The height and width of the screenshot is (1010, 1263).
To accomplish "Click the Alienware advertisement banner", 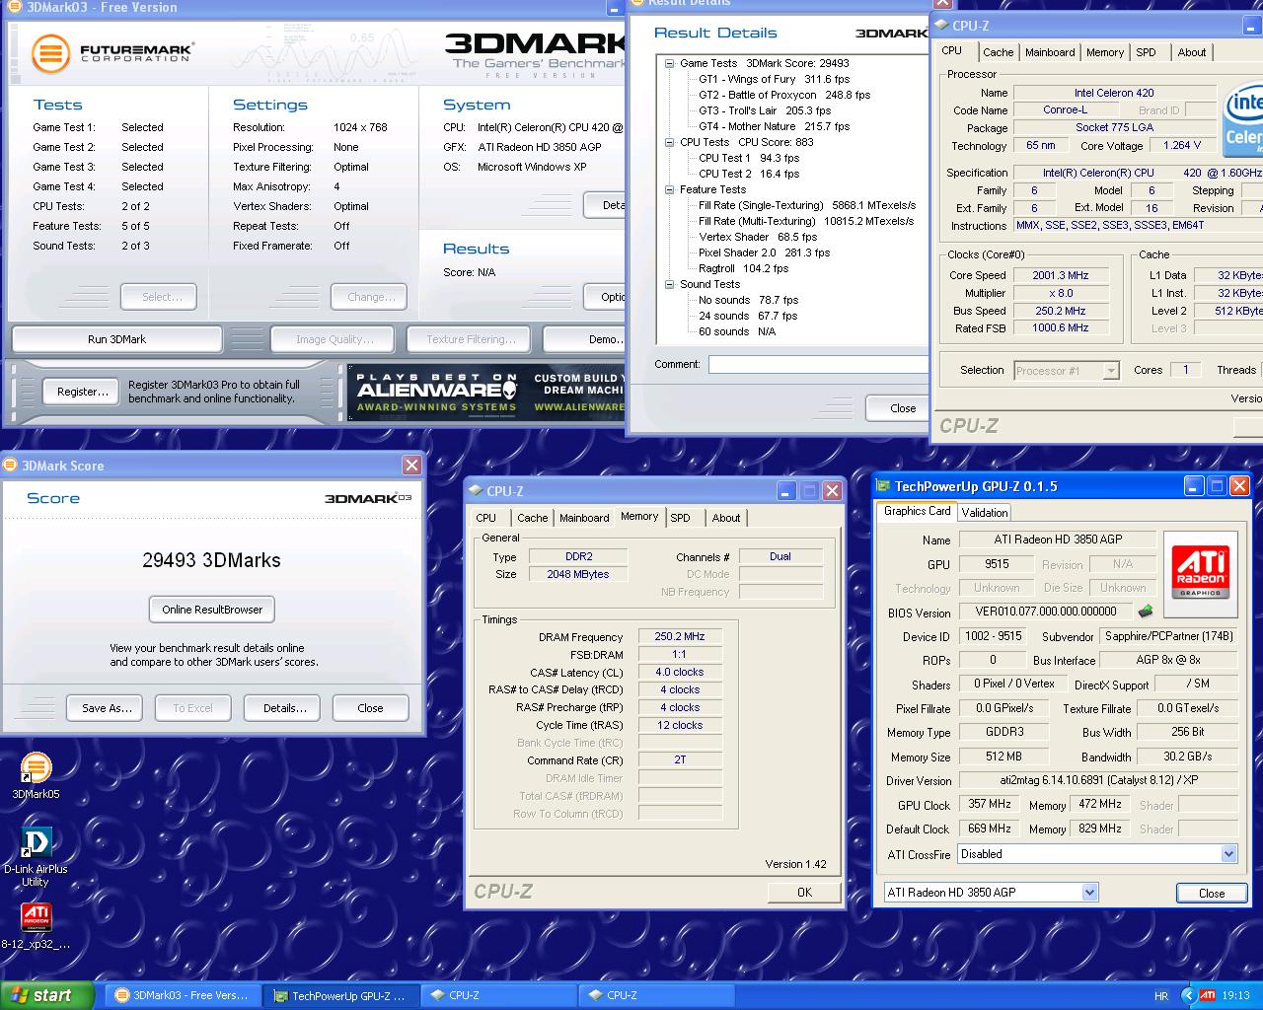I will (485, 393).
